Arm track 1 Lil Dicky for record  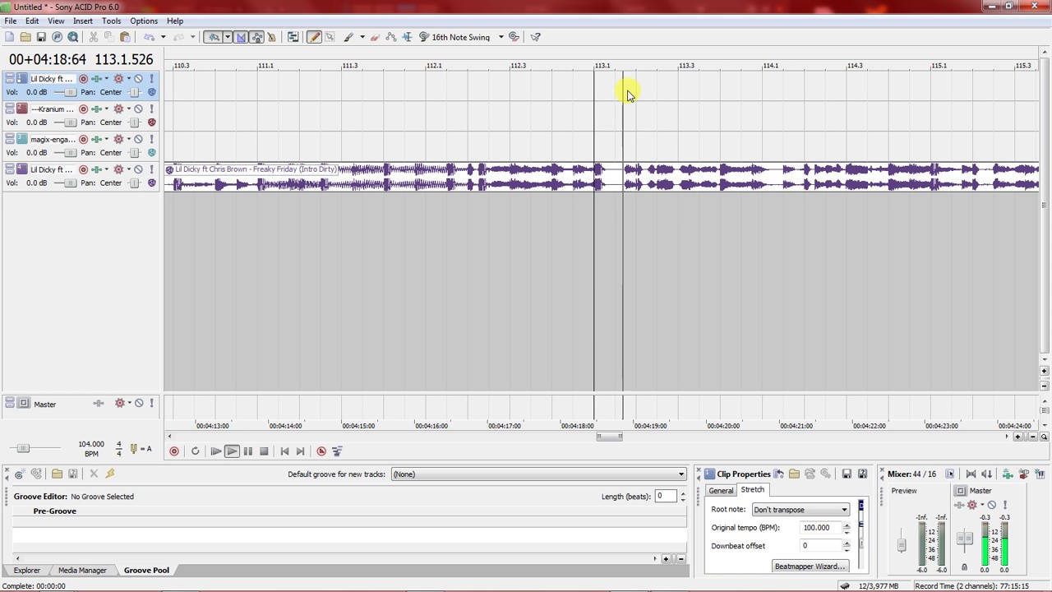(83, 79)
